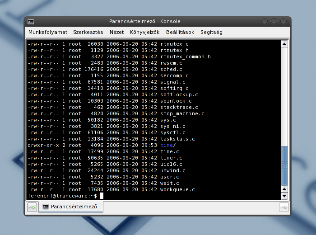Open the Segítség menu
This screenshot has height=235, width=316.
(211, 32)
